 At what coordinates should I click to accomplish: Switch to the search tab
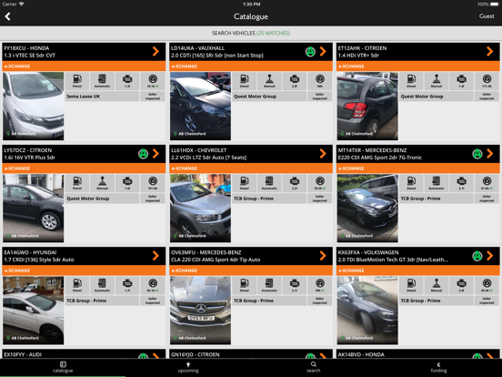[314, 367]
